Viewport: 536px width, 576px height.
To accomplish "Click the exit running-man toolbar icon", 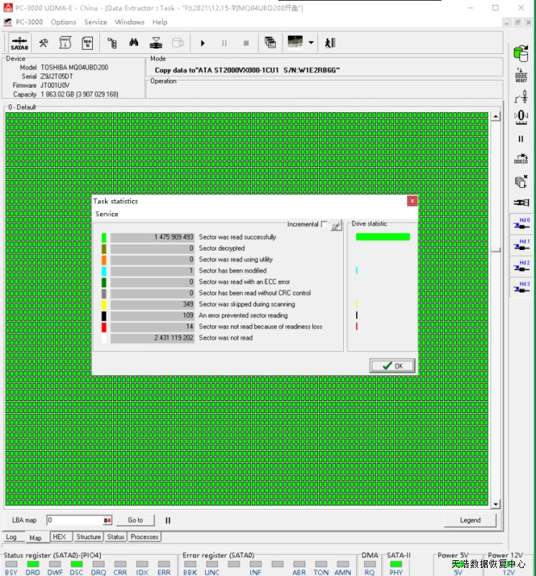I will point(330,43).
